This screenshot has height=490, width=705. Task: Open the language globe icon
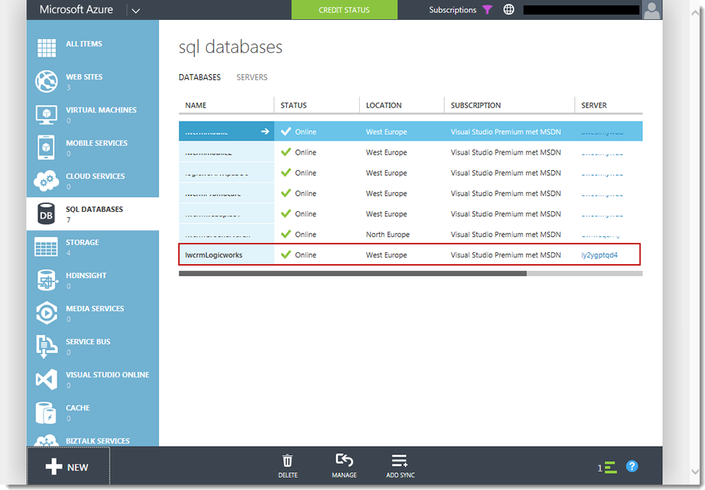tap(509, 10)
